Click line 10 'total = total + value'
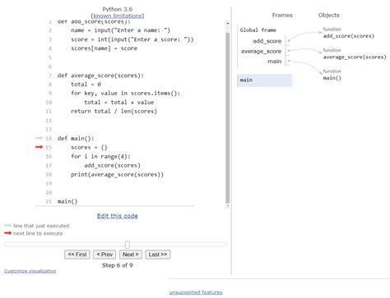The height and width of the screenshot is (298, 390). 119,103
